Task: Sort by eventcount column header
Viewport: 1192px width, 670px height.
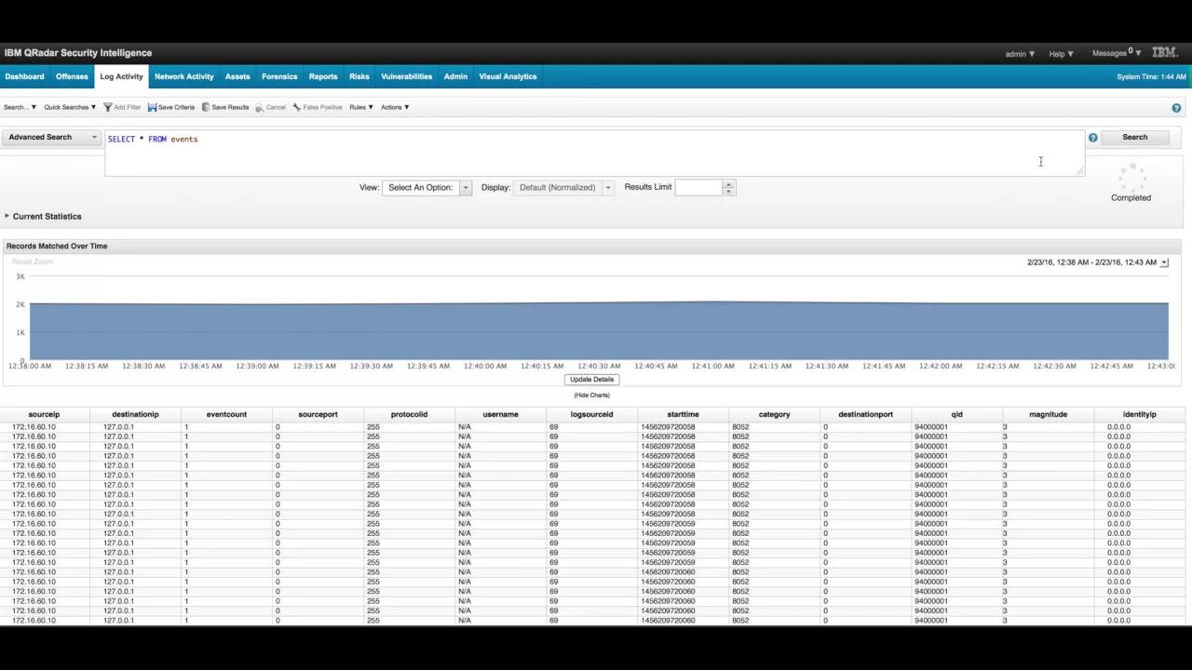Action: click(226, 414)
